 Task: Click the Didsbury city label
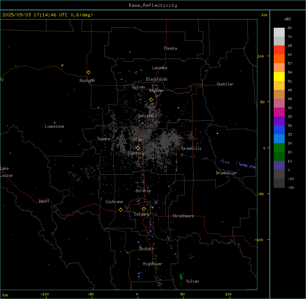coord(136,153)
